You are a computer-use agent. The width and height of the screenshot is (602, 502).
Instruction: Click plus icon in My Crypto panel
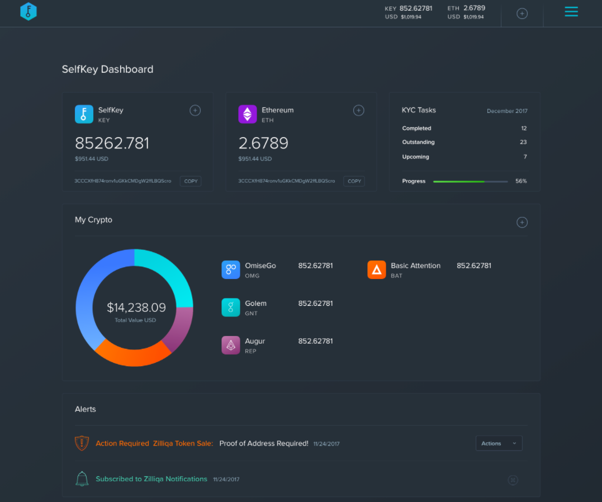[x=522, y=222]
